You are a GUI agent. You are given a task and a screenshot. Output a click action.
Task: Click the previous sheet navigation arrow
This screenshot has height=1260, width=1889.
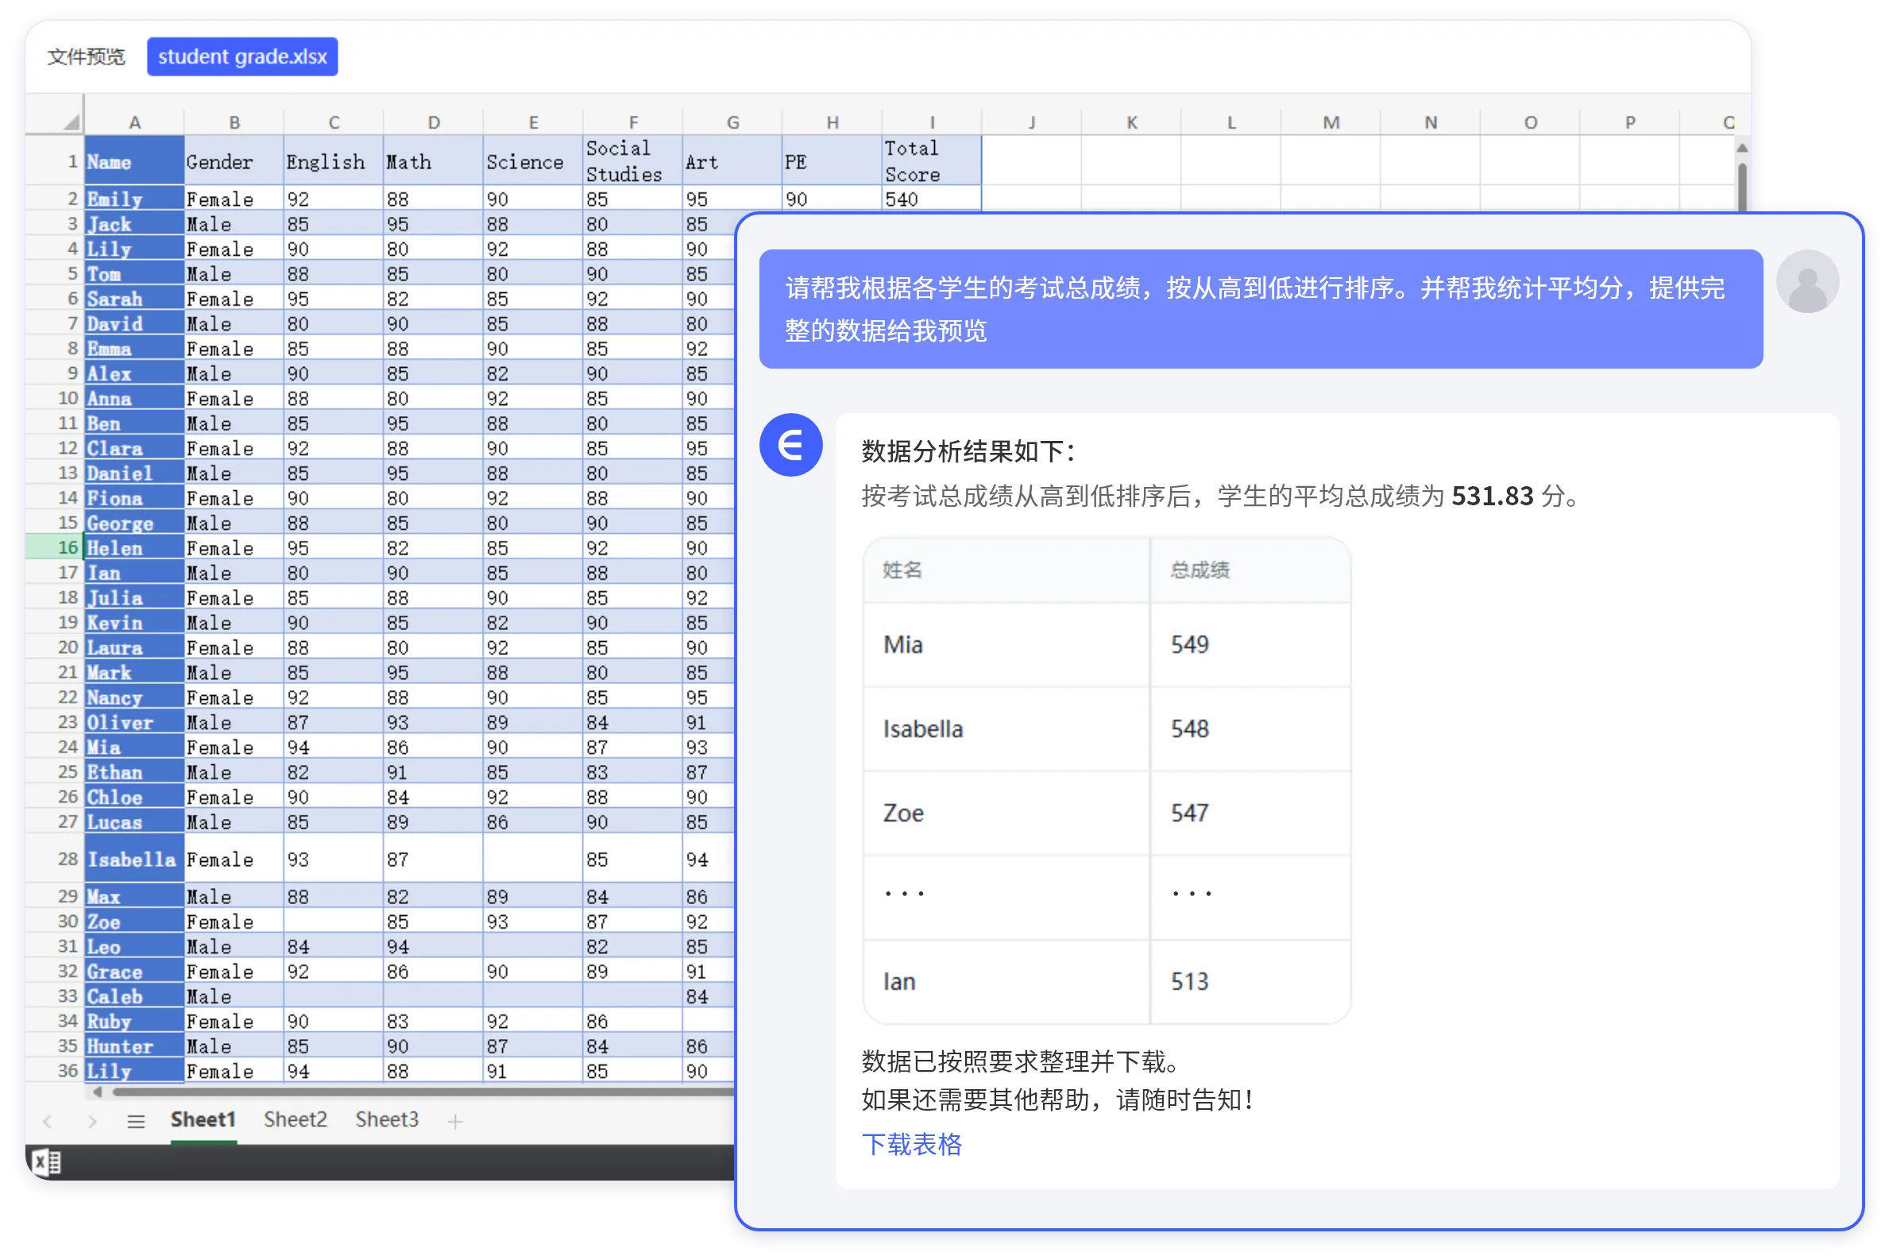48,1120
